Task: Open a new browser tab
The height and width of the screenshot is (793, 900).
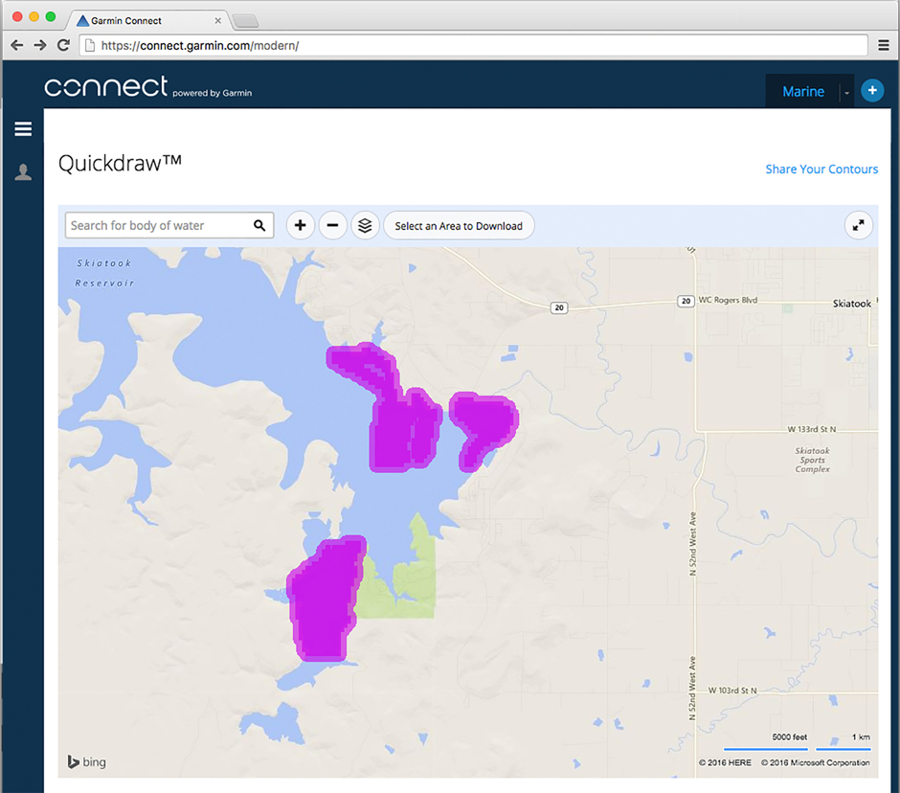Action: click(246, 21)
